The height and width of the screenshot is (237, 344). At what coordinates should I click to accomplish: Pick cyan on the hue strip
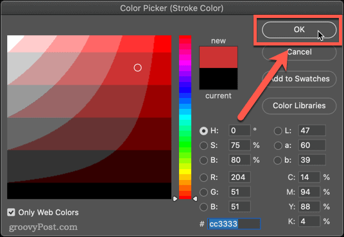pos(185,117)
